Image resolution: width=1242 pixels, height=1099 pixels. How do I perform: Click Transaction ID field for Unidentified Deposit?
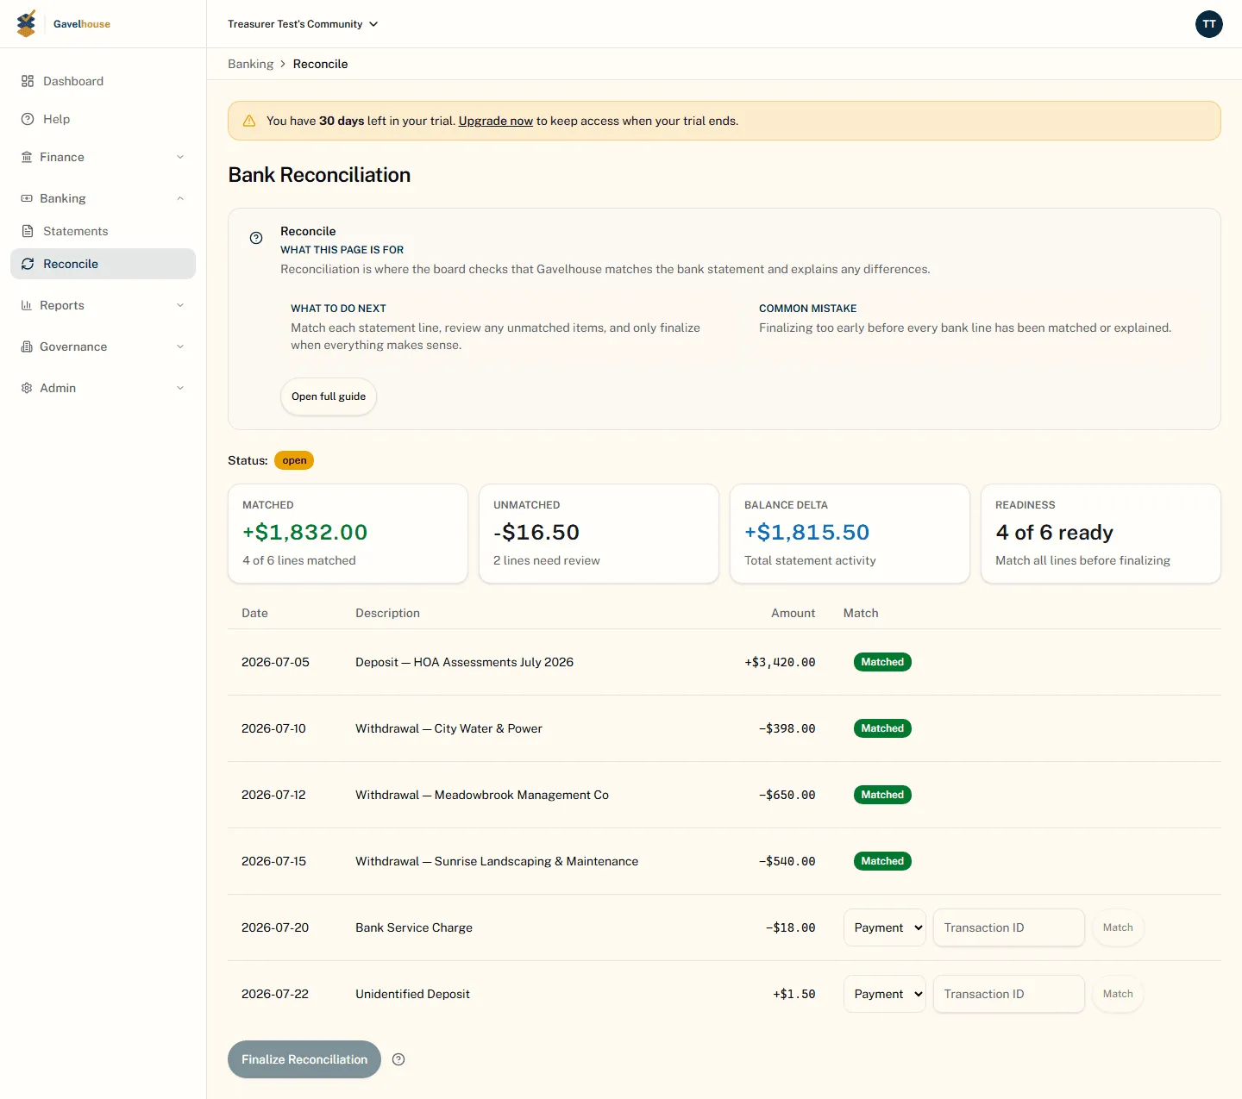(1008, 994)
